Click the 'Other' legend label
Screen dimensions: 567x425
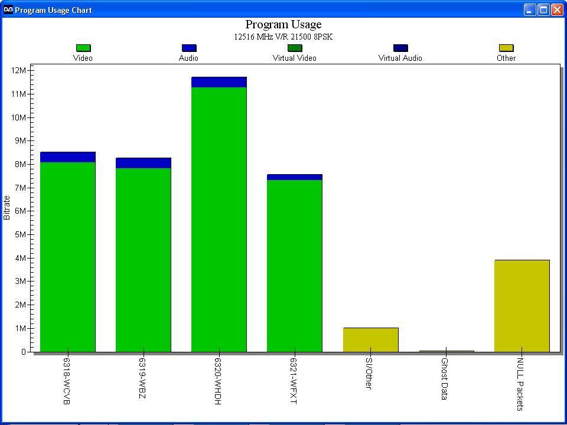(506, 58)
